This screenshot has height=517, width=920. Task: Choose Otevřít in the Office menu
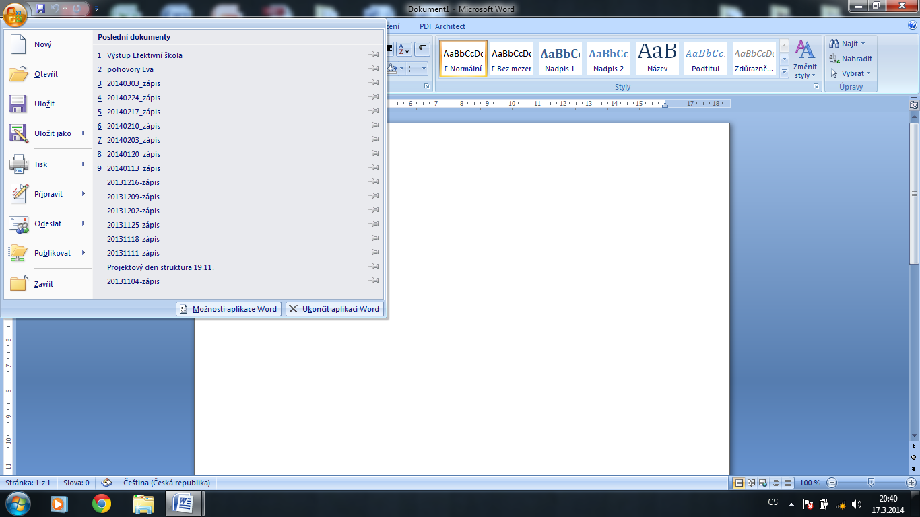pyautogui.click(x=47, y=74)
